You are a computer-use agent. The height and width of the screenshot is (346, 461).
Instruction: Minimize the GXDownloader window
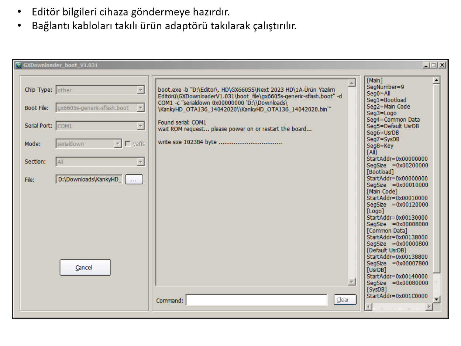tap(427, 65)
